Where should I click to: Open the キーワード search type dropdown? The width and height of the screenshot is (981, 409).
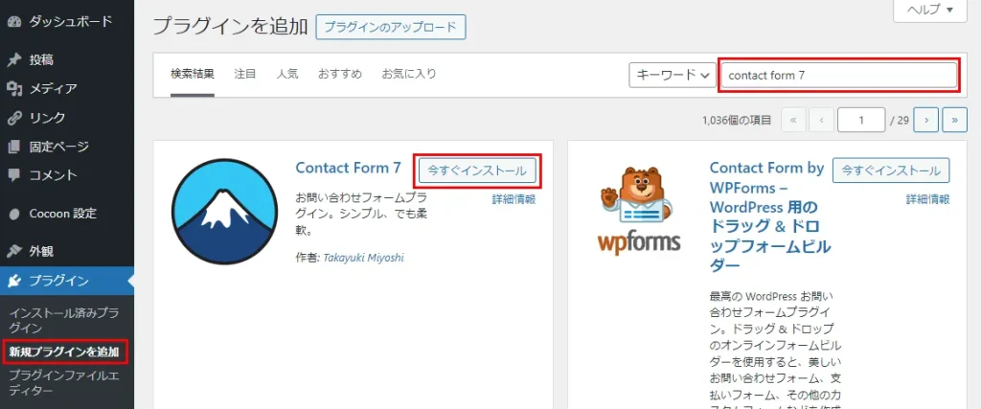click(673, 75)
